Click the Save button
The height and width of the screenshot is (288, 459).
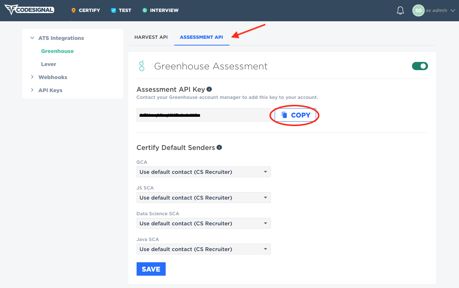151,269
